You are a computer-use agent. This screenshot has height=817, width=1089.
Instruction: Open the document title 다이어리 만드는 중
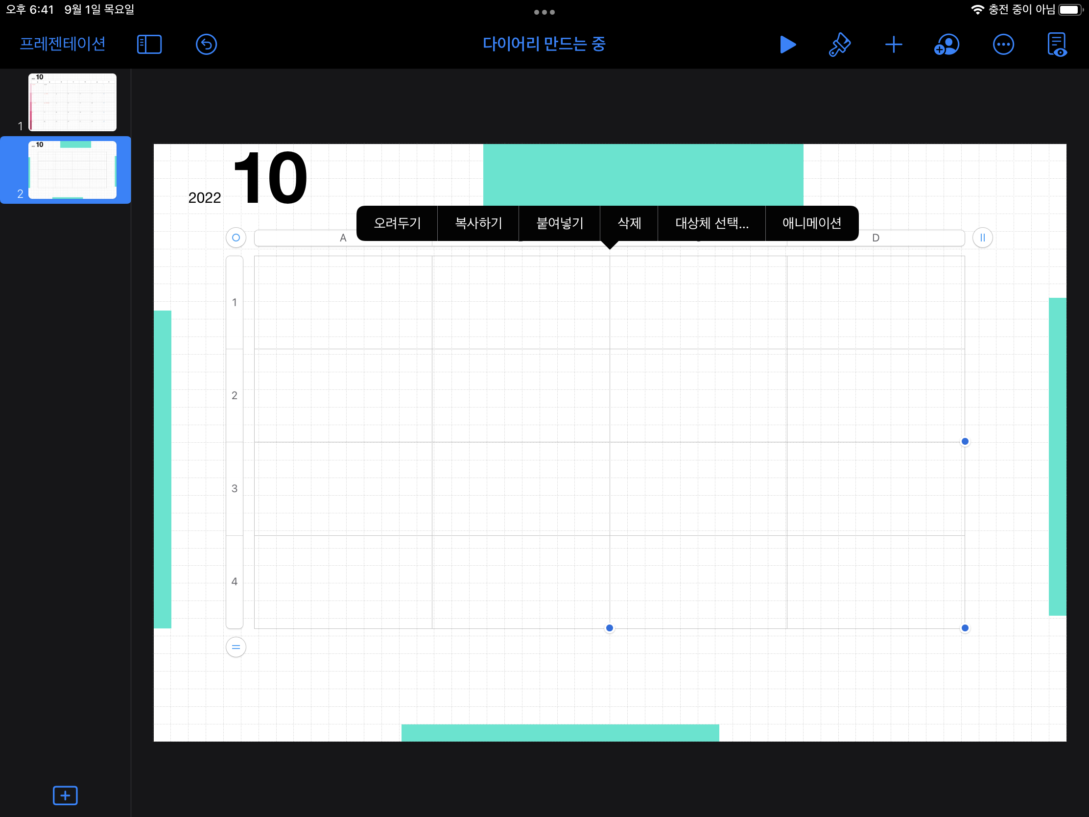[x=544, y=44]
